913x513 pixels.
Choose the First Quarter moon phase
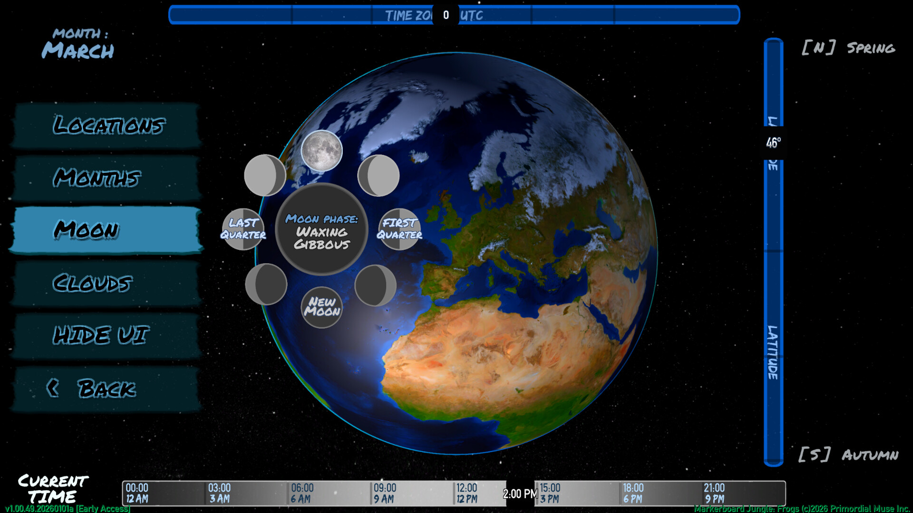click(x=399, y=229)
